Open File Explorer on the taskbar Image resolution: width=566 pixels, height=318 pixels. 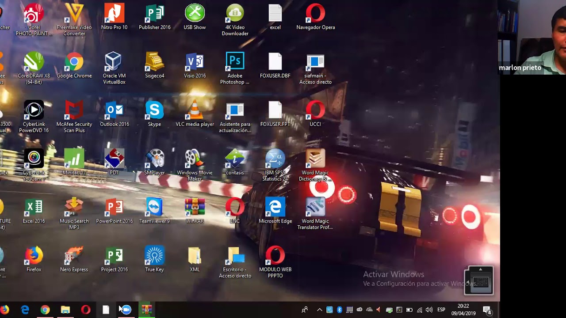pyautogui.click(x=65, y=310)
